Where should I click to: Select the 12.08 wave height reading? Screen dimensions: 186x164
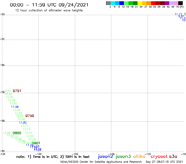pyautogui.click(x=21, y=119)
